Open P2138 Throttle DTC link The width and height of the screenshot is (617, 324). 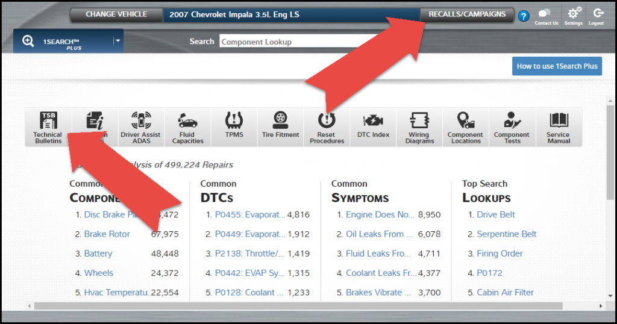tap(249, 254)
